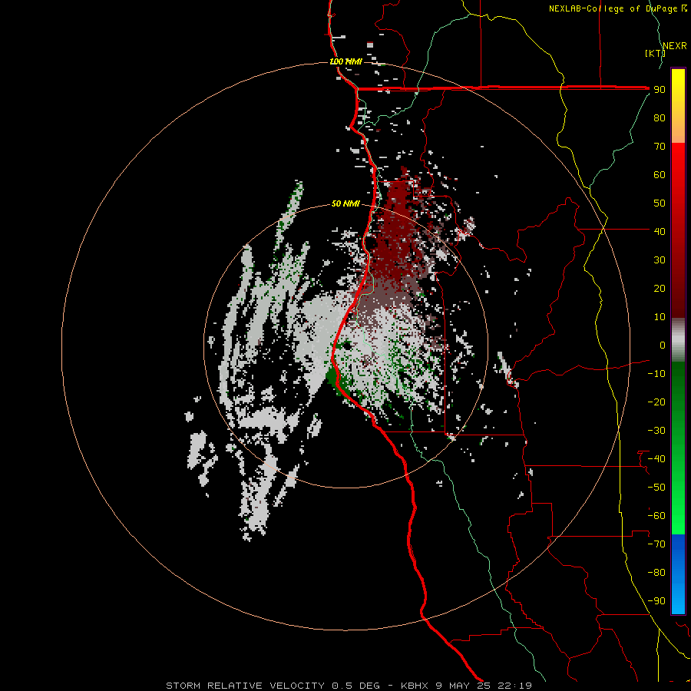The width and height of the screenshot is (691, 691).
Task: Click the 40 value on velocity scale
Action: pyautogui.click(x=660, y=232)
